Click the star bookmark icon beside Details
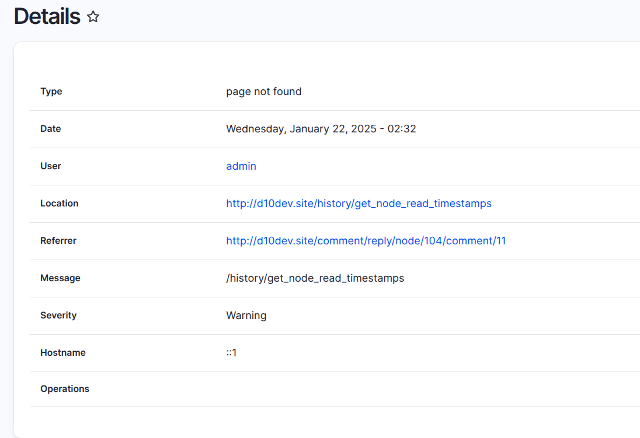Screen dimensions: 640x438 pyautogui.click(x=93, y=17)
